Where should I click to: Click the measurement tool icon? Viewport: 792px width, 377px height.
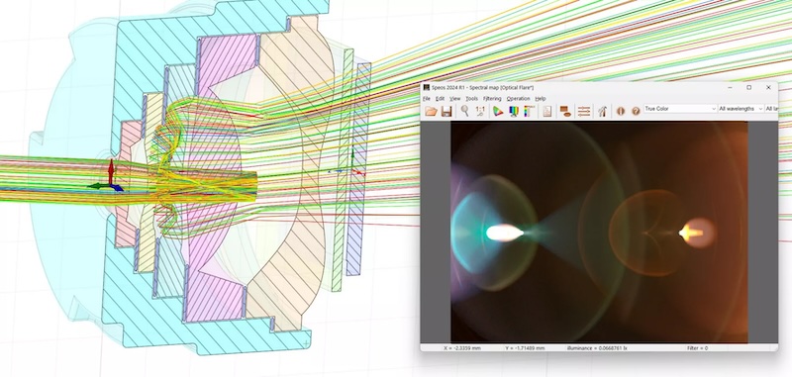tap(602, 111)
